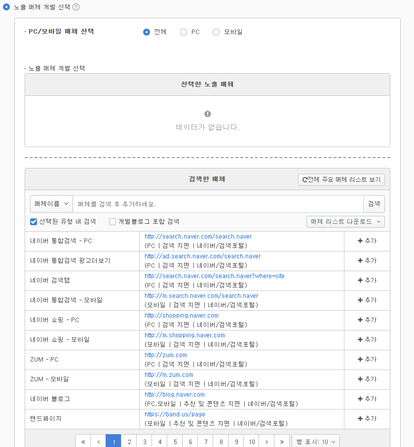Go to pagination page 9
The width and height of the screenshot is (414, 447).
coord(236,442)
